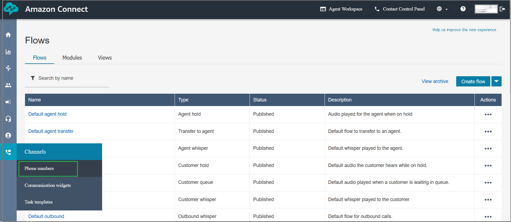This screenshot has width=511, height=222.
Task: Click the Create flow button
Action: [473, 81]
